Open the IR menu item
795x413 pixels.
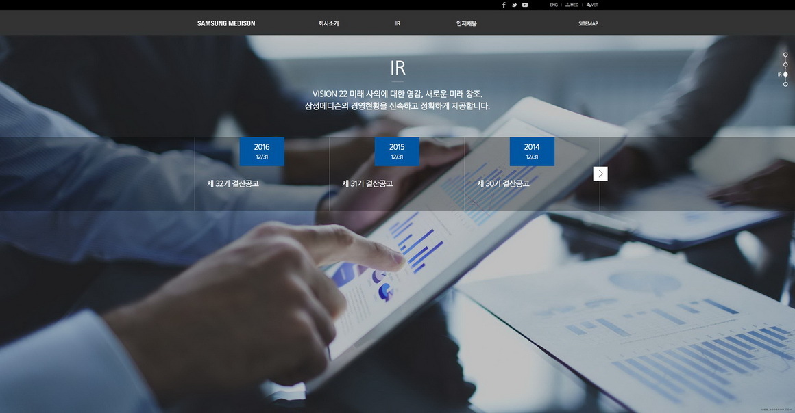(x=397, y=23)
